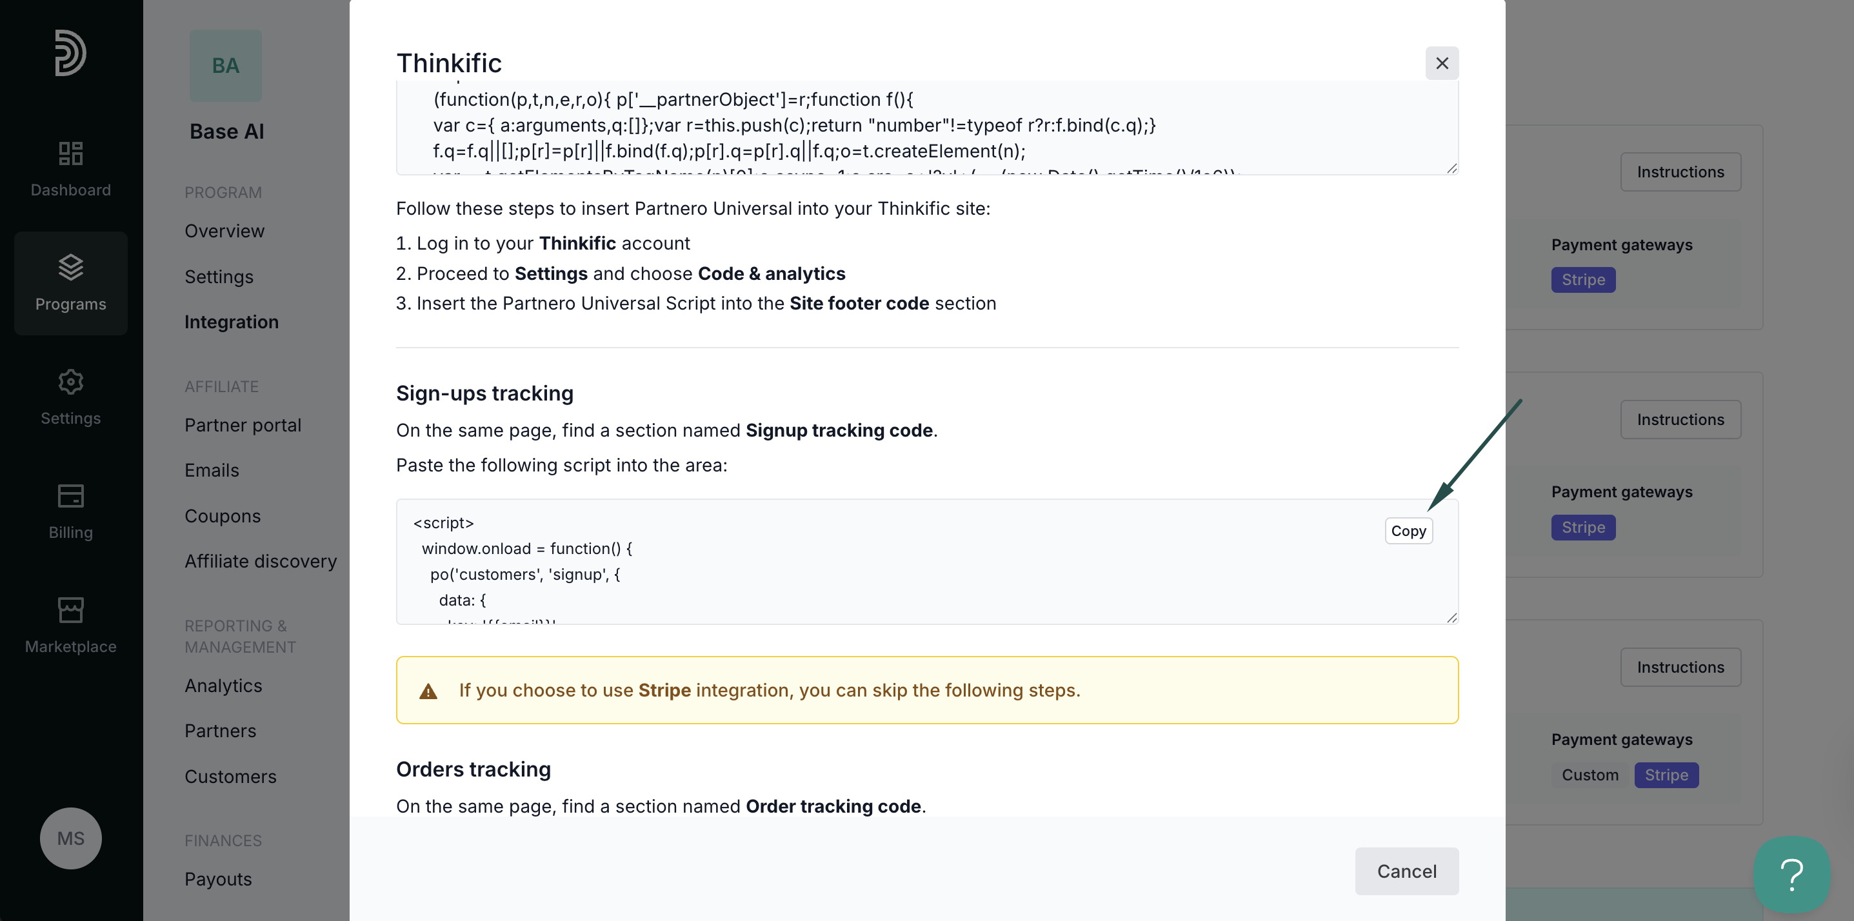The width and height of the screenshot is (1854, 921).
Task: Grab the signup script area resize handle
Action: coord(1451,617)
